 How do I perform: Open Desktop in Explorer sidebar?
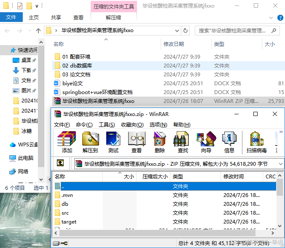click(24, 60)
